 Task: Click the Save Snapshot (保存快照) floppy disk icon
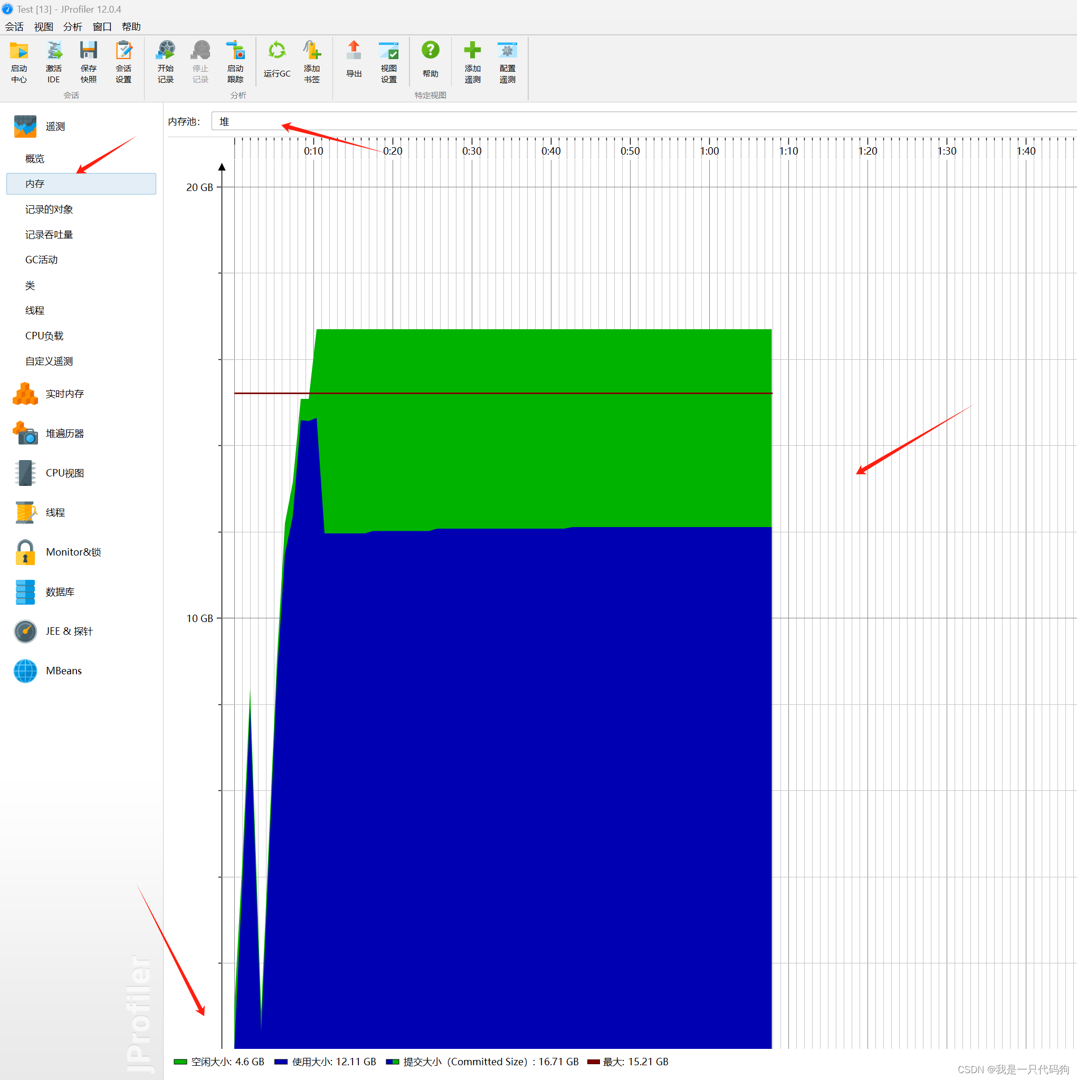(88, 51)
